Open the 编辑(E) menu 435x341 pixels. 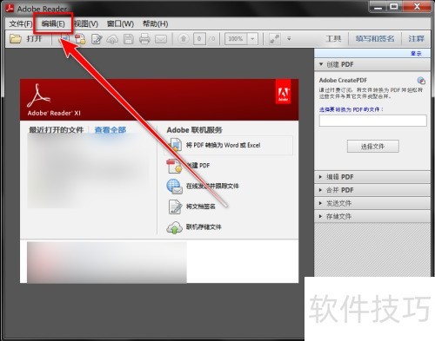pyautogui.click(x=53, y=23)
